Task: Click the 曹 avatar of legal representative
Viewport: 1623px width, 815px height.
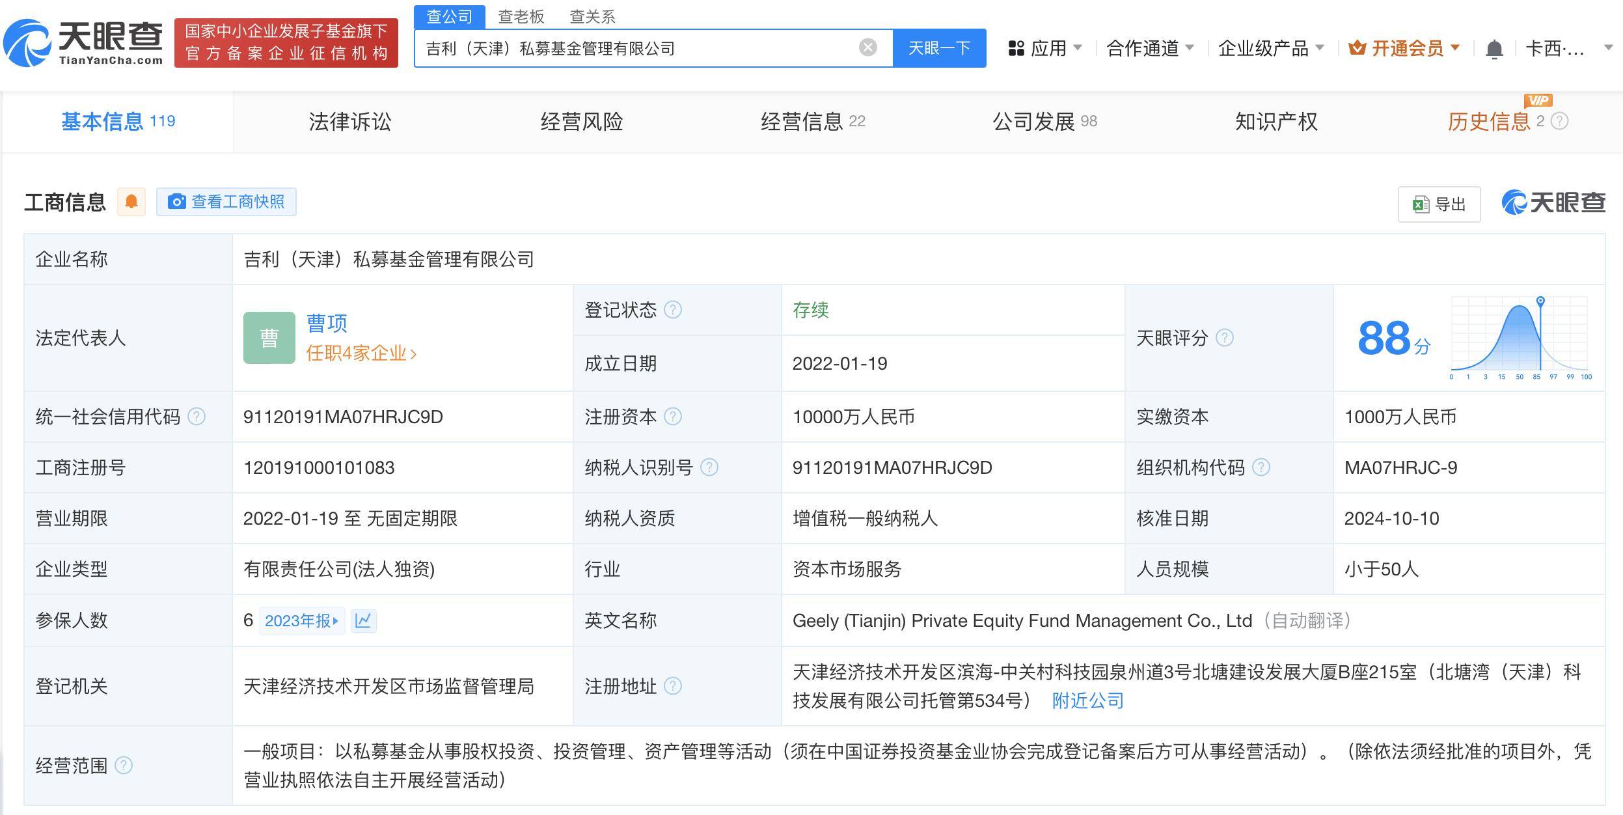Action: (x=269, y=338)
